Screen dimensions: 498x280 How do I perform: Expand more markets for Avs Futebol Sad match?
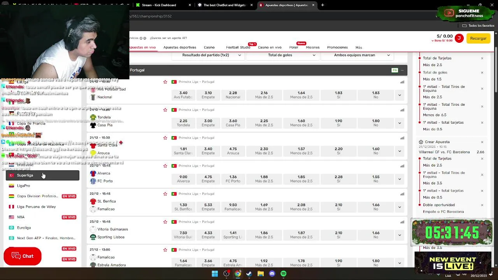point(400,95)
